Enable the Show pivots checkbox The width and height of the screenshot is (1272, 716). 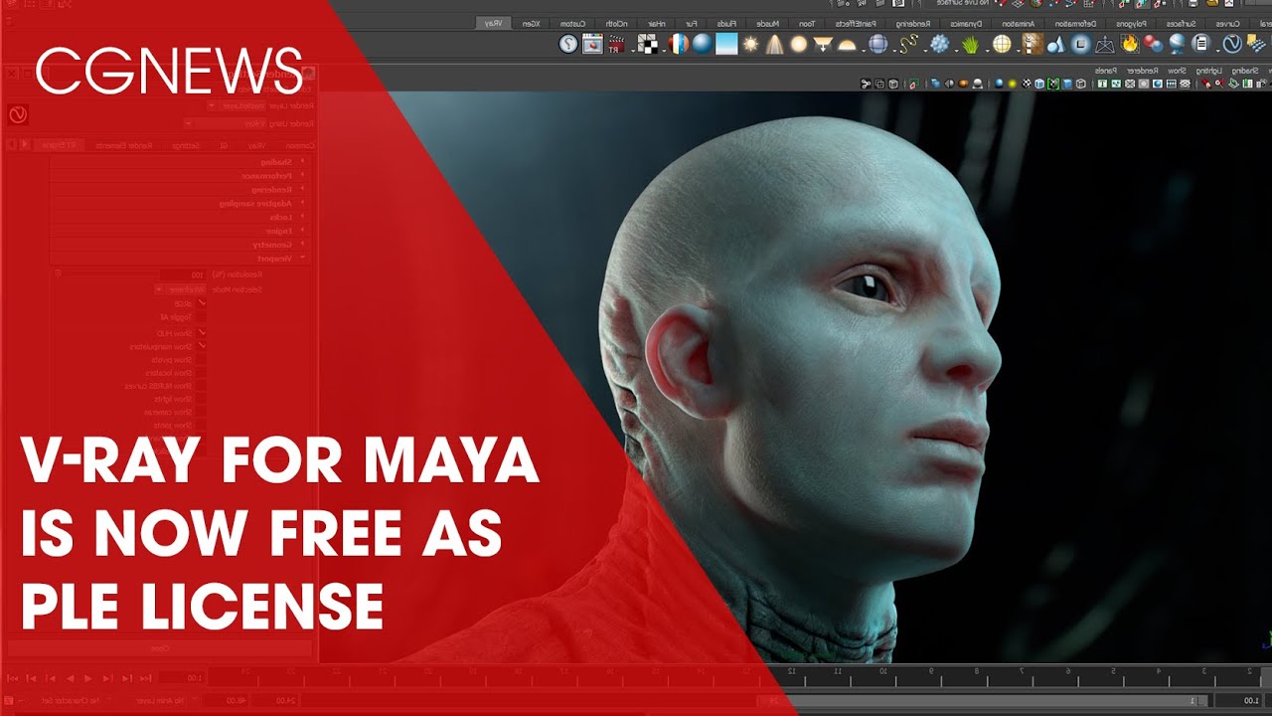pos(201,359)
